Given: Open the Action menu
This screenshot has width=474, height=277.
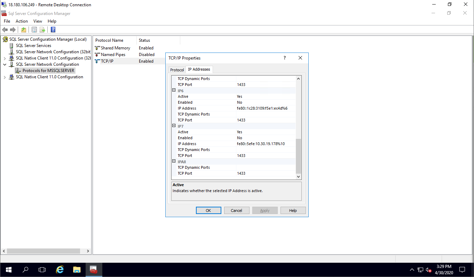Looking at the screenshot, I should (22, 21).
